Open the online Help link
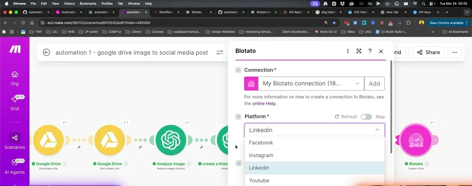This screenshot has width=472, height=186. [x=264, y=103]
